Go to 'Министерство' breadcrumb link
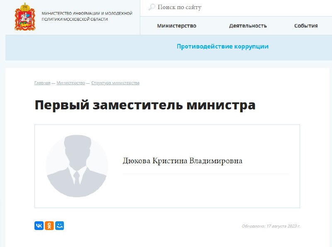 71,83
